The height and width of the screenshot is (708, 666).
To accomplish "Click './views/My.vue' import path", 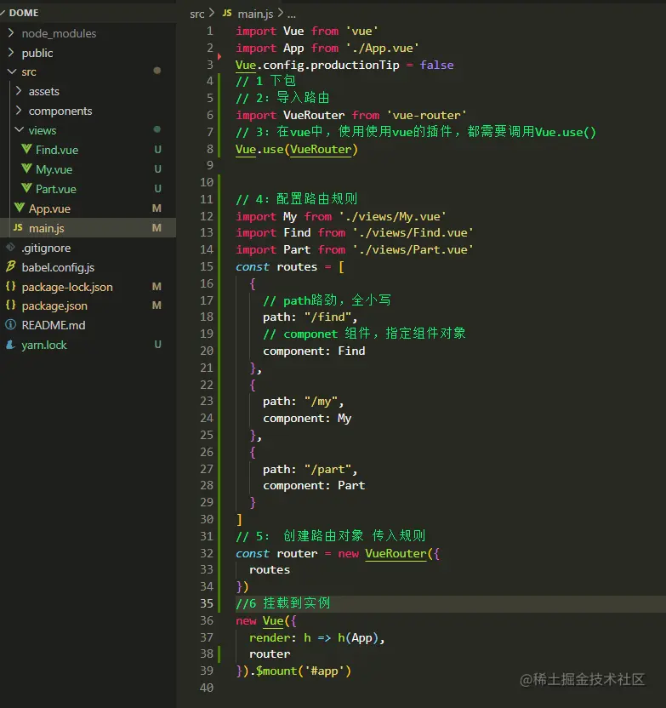I will pyautogui.click(x=393, y=216).
